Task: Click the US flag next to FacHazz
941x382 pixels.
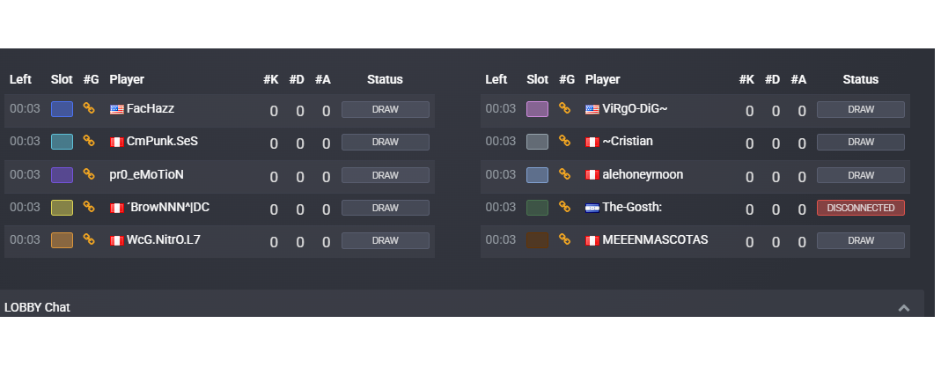Action: (x=117, y=110)
